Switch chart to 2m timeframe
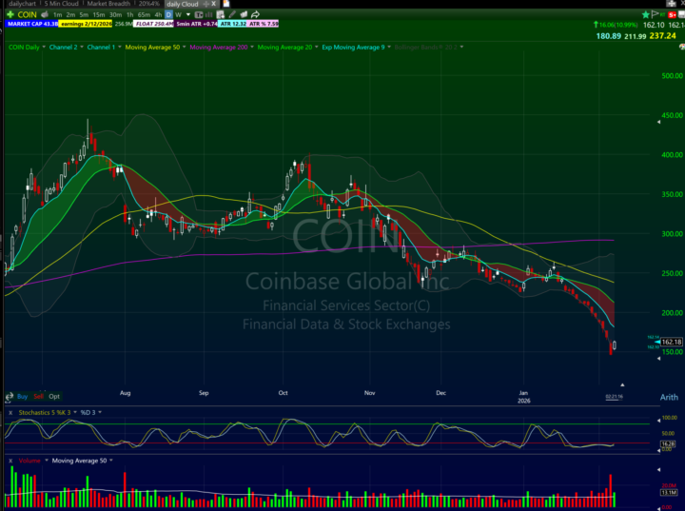This screenshot has width=685, height=511. coord(70,15)
